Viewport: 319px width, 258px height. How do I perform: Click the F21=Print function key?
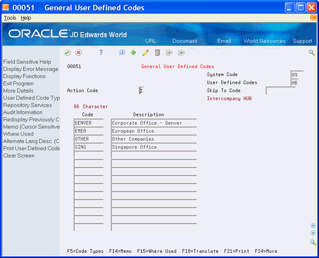pyautogui.click(x=237, y=251)
